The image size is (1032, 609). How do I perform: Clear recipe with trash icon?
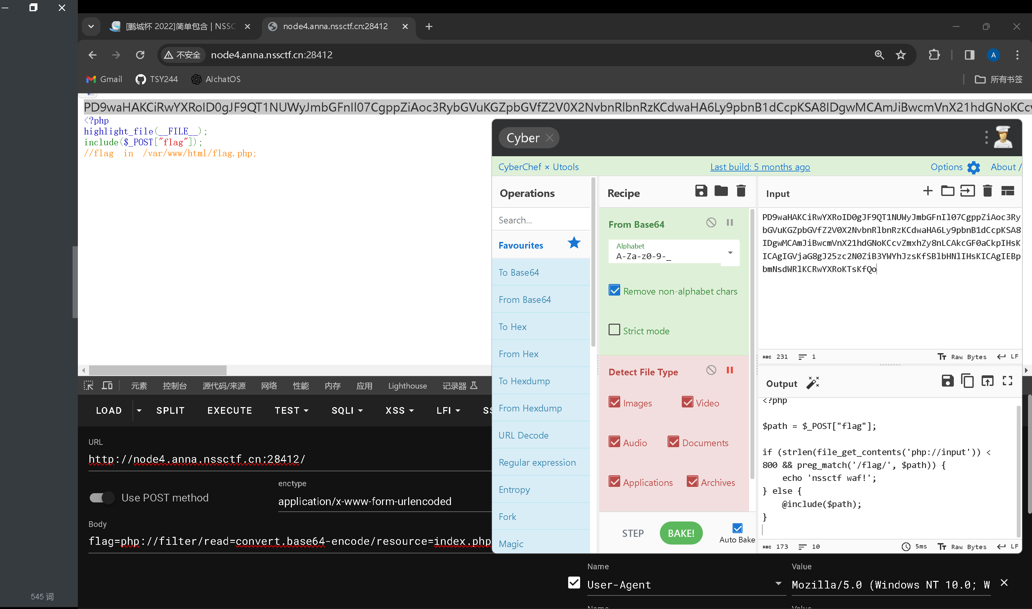click(x=741, y=191)
